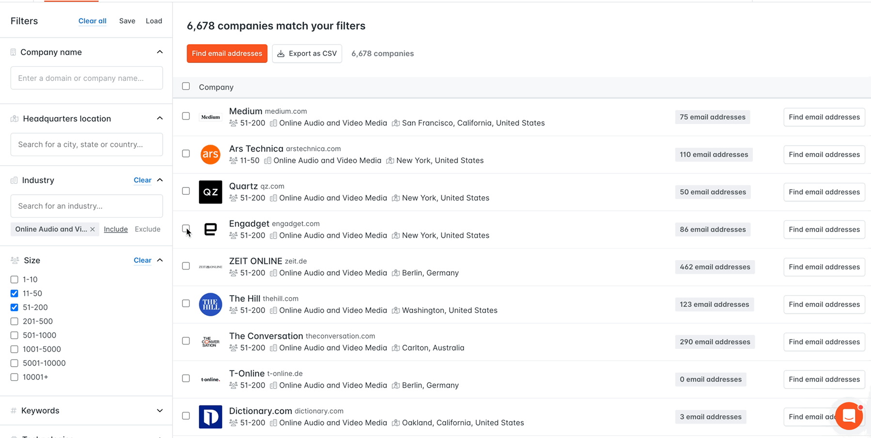
Task: Click the Company column header
Action: 216,87
